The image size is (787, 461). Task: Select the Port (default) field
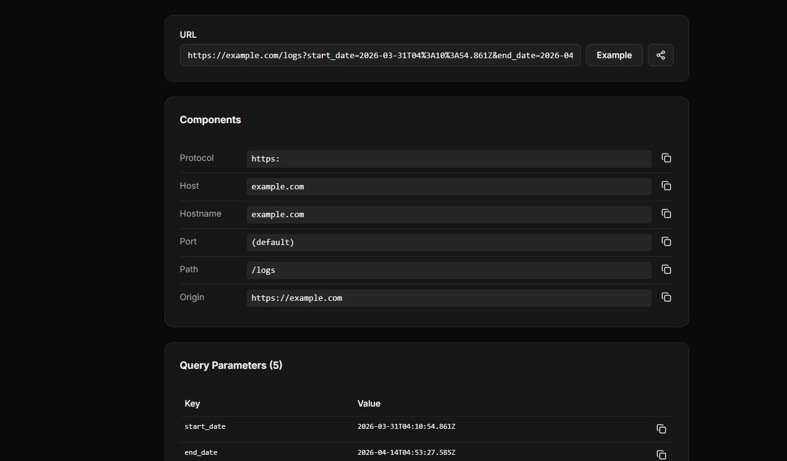pyautogui.click(x=449, y=242)
